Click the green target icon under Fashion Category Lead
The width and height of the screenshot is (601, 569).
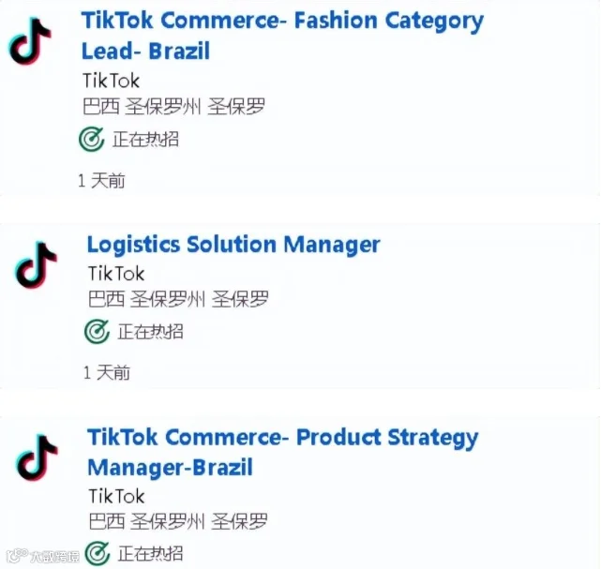coord(91,139)
